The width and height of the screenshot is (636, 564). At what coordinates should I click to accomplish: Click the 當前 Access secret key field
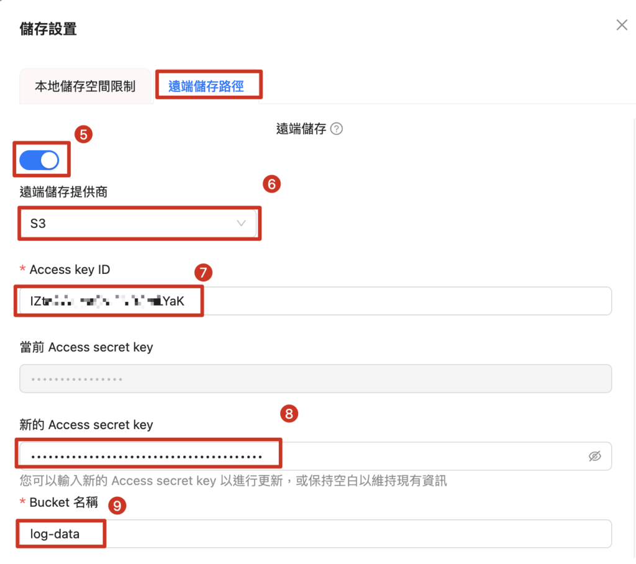(x=316, y=378)
